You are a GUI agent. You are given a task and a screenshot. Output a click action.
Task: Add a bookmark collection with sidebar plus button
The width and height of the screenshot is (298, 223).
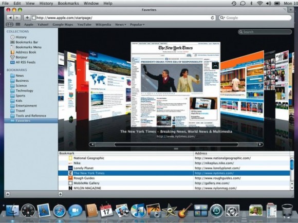8,194
